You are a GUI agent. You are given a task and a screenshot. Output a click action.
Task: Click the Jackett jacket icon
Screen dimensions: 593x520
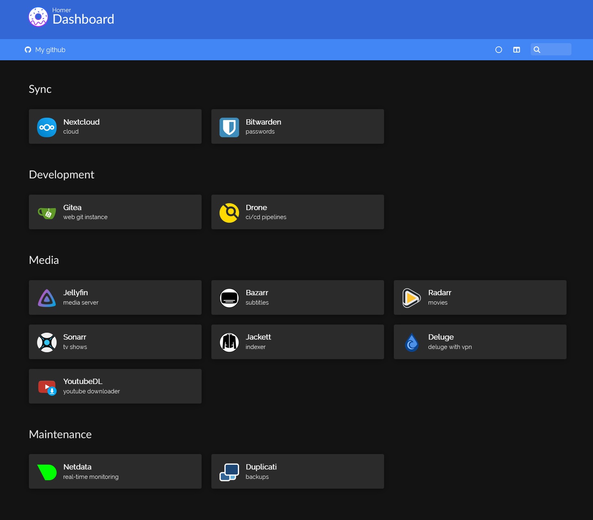tap(229, 342)
